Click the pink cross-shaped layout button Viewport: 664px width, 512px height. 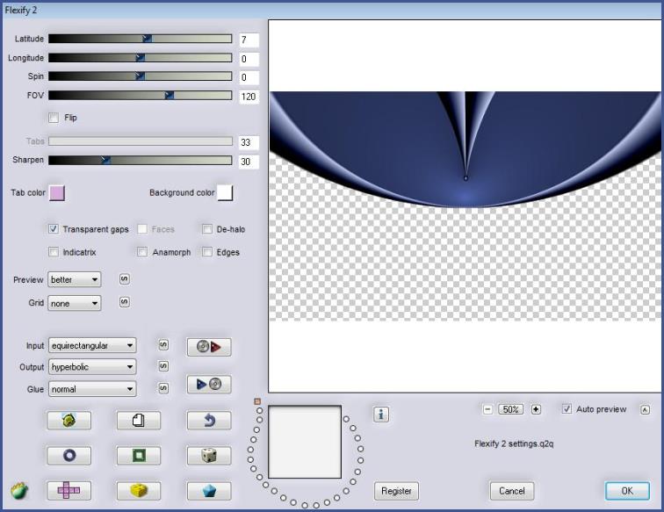point(69,491)
